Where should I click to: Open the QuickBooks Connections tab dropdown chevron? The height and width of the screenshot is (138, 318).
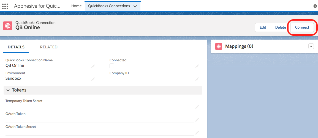pos(135,6)
